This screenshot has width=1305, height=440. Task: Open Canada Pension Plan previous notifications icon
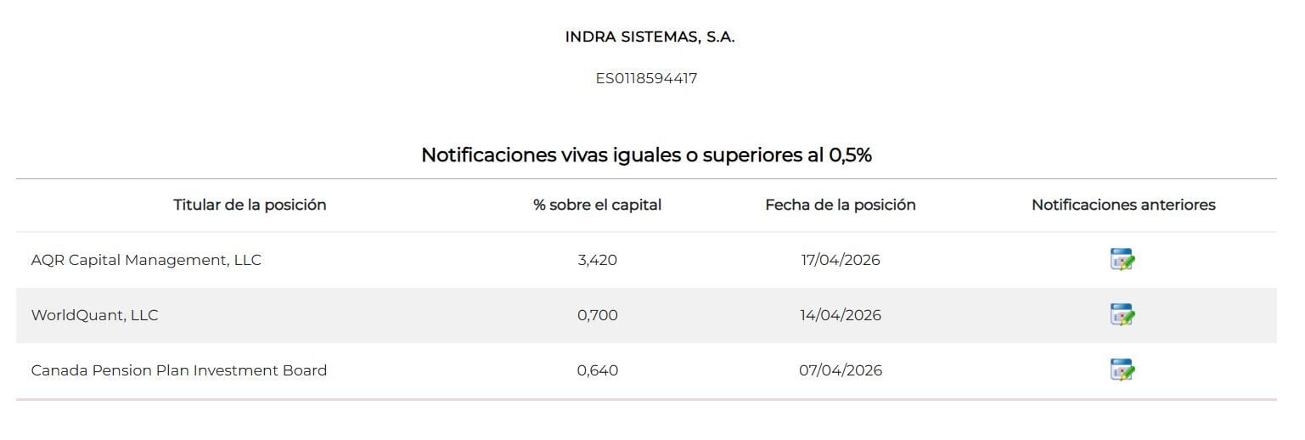[x=1122, y=370]
